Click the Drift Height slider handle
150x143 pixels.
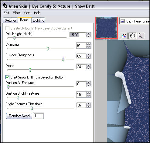[x=14, y=38]
